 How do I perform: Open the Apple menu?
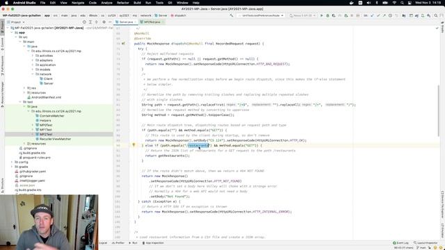pos(6,3)
